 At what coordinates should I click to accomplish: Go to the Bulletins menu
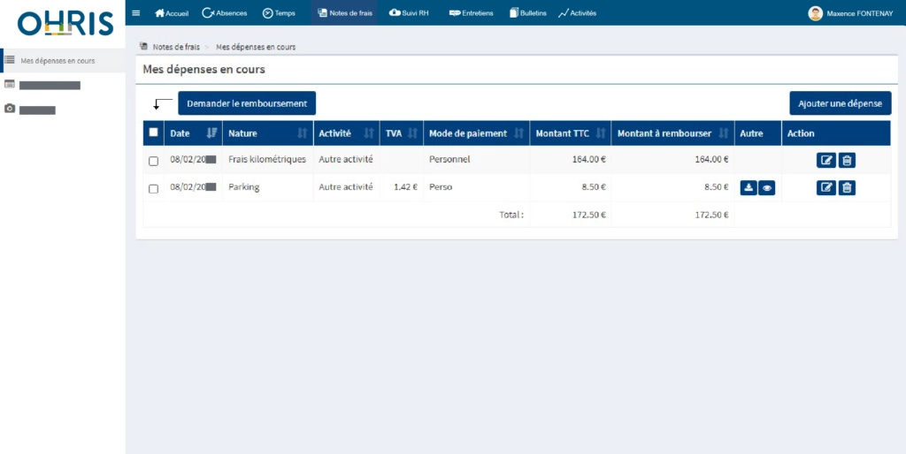click(x=528, y=13)
